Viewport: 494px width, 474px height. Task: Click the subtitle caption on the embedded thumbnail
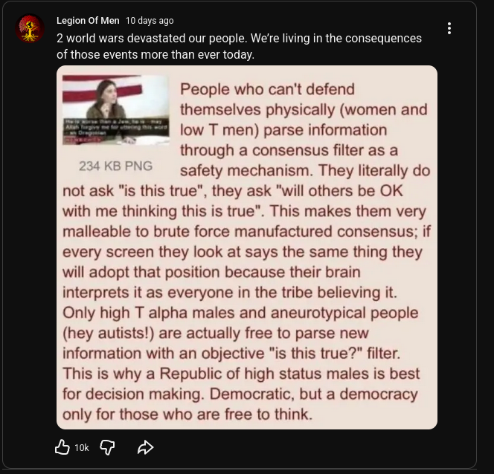[x=115, y=128]
